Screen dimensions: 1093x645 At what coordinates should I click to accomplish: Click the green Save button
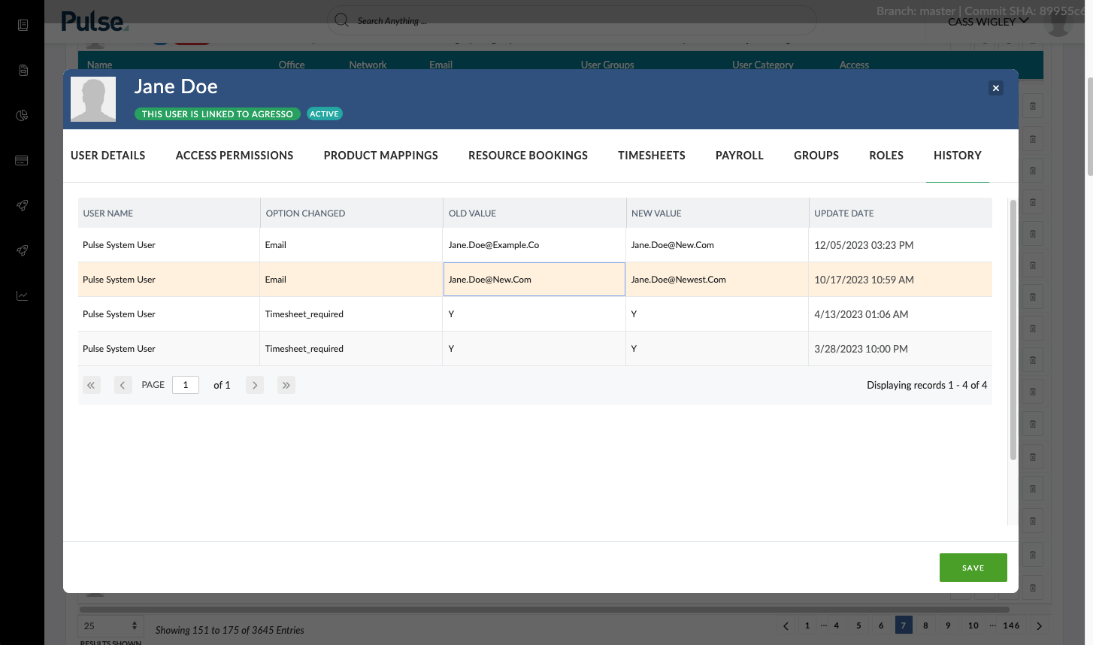tap(973, 568)
